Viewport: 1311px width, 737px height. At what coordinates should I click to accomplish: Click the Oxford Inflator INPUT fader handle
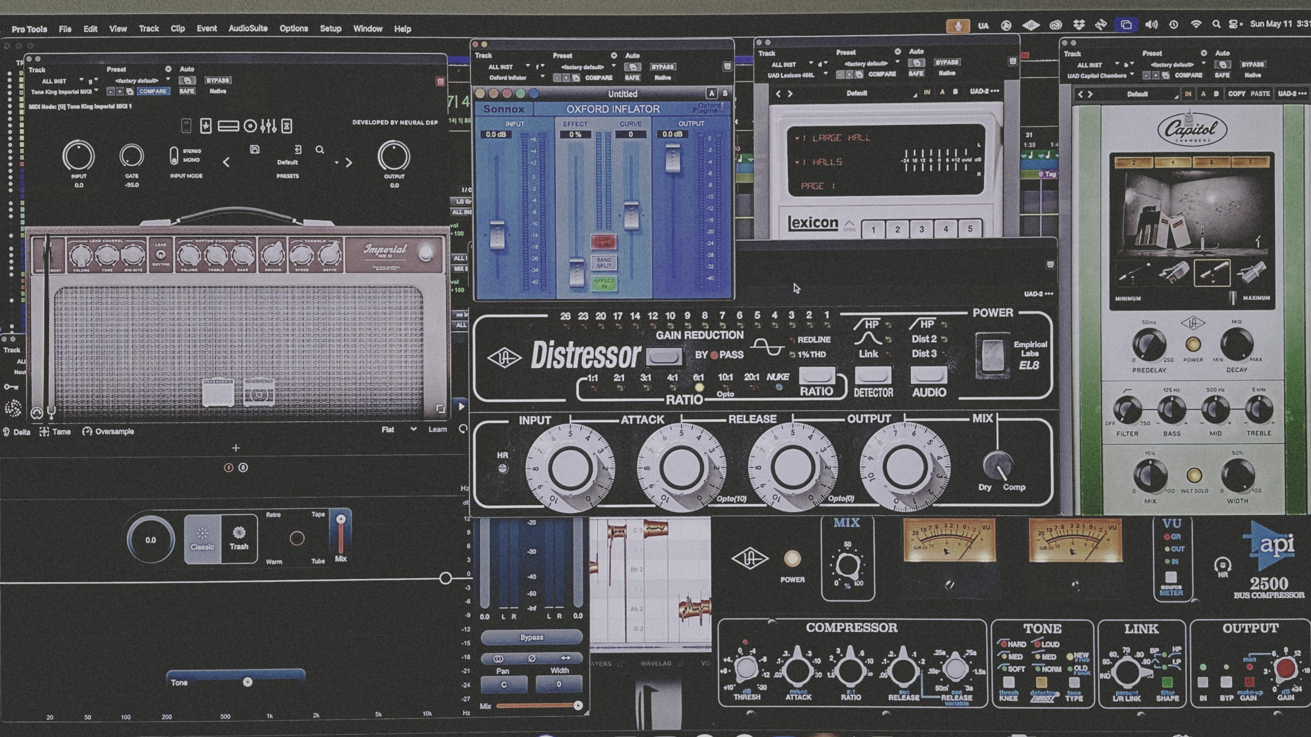click(497, 234)
